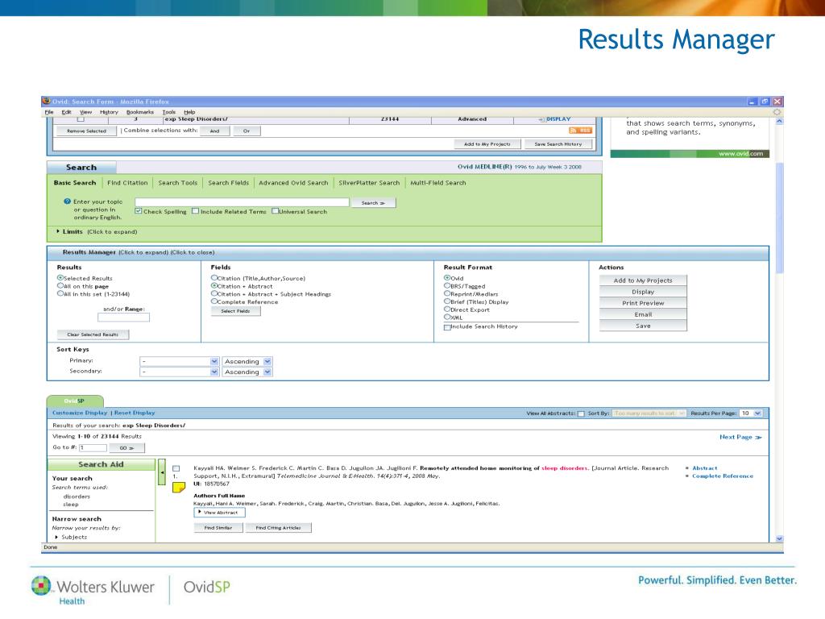The image size is (825, 619).
Task: Click the topic search input field
Action: coord(242,202)
